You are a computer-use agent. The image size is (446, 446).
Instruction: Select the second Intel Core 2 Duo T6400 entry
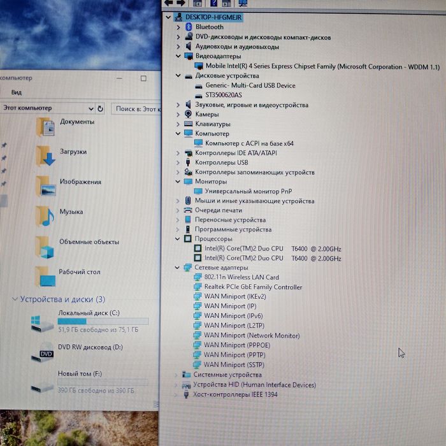[273, 258]
